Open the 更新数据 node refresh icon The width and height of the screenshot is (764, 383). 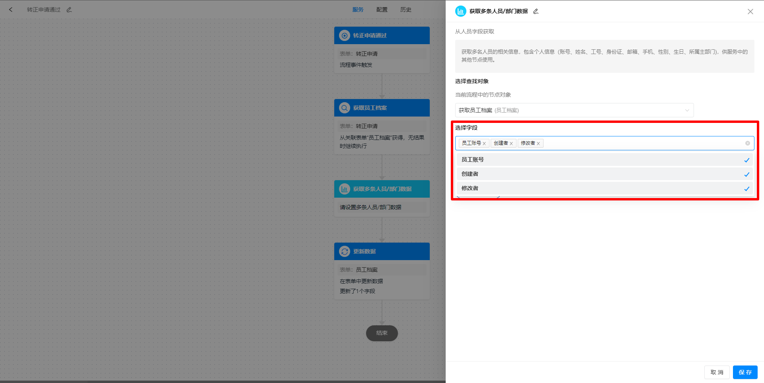point(344,251)
